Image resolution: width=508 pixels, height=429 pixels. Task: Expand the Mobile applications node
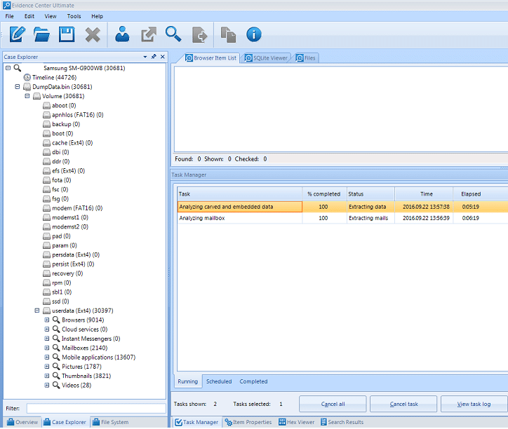(x=47, y=357)
